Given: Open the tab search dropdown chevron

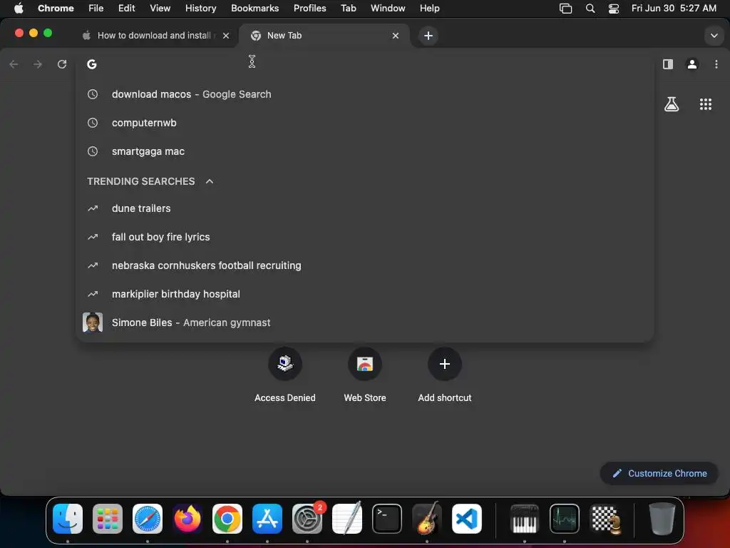Looking at the screenshot, I should point(714,36).
